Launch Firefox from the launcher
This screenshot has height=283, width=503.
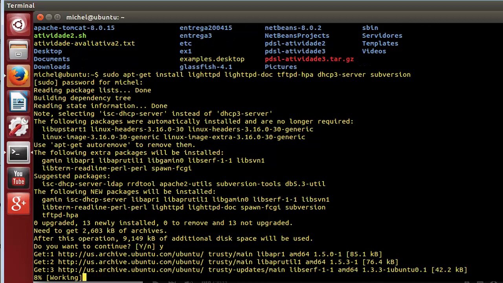[18, 76]
